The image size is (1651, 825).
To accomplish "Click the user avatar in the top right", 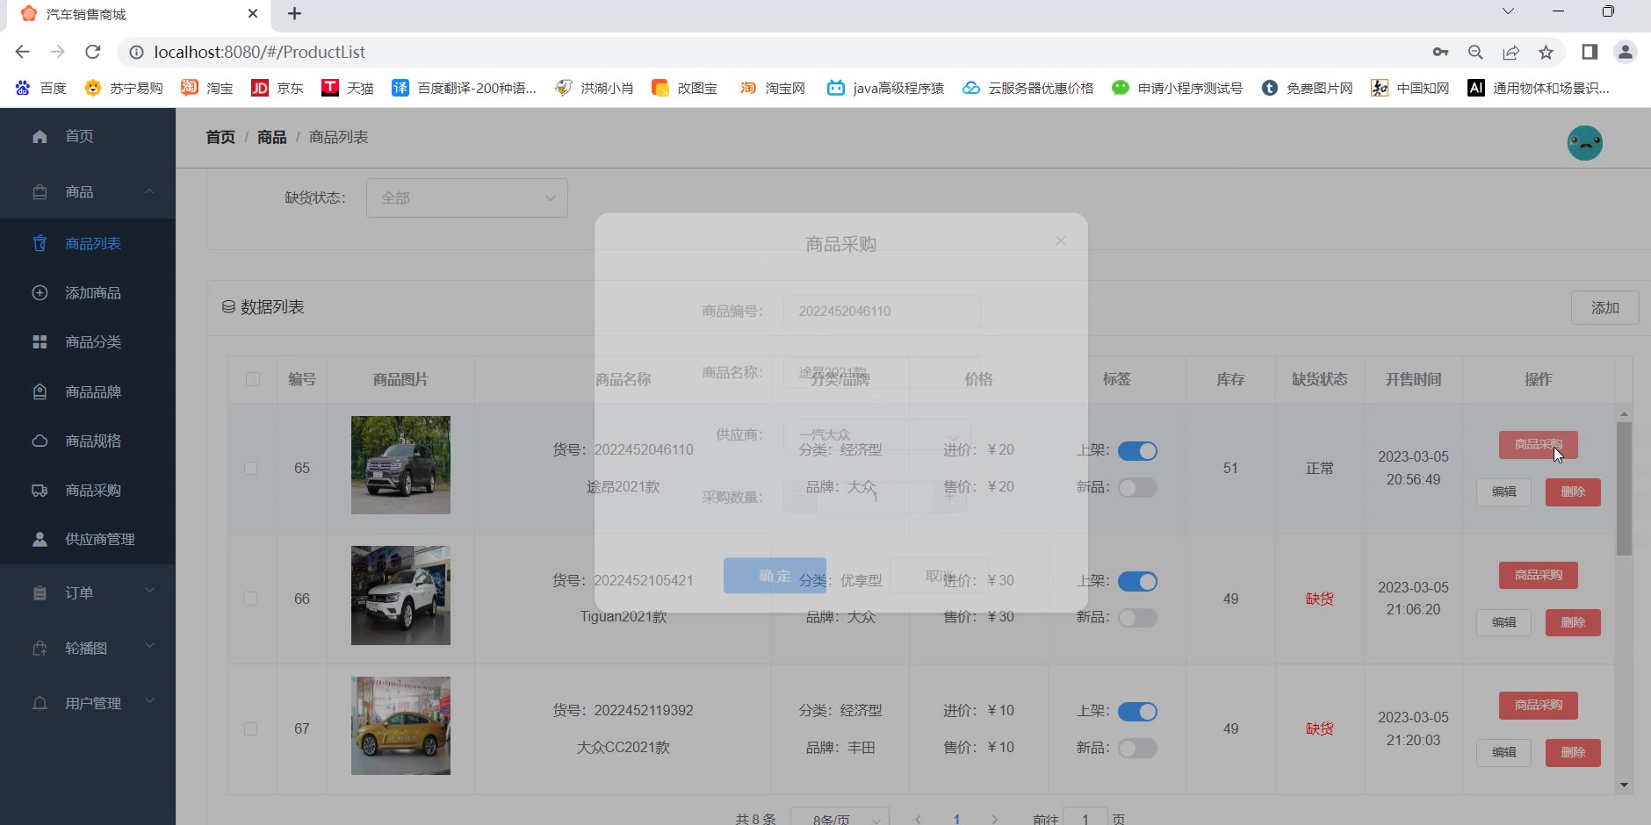I will click(1584, 143).
